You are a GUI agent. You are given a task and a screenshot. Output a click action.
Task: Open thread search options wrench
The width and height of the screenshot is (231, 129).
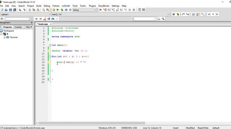163,19
